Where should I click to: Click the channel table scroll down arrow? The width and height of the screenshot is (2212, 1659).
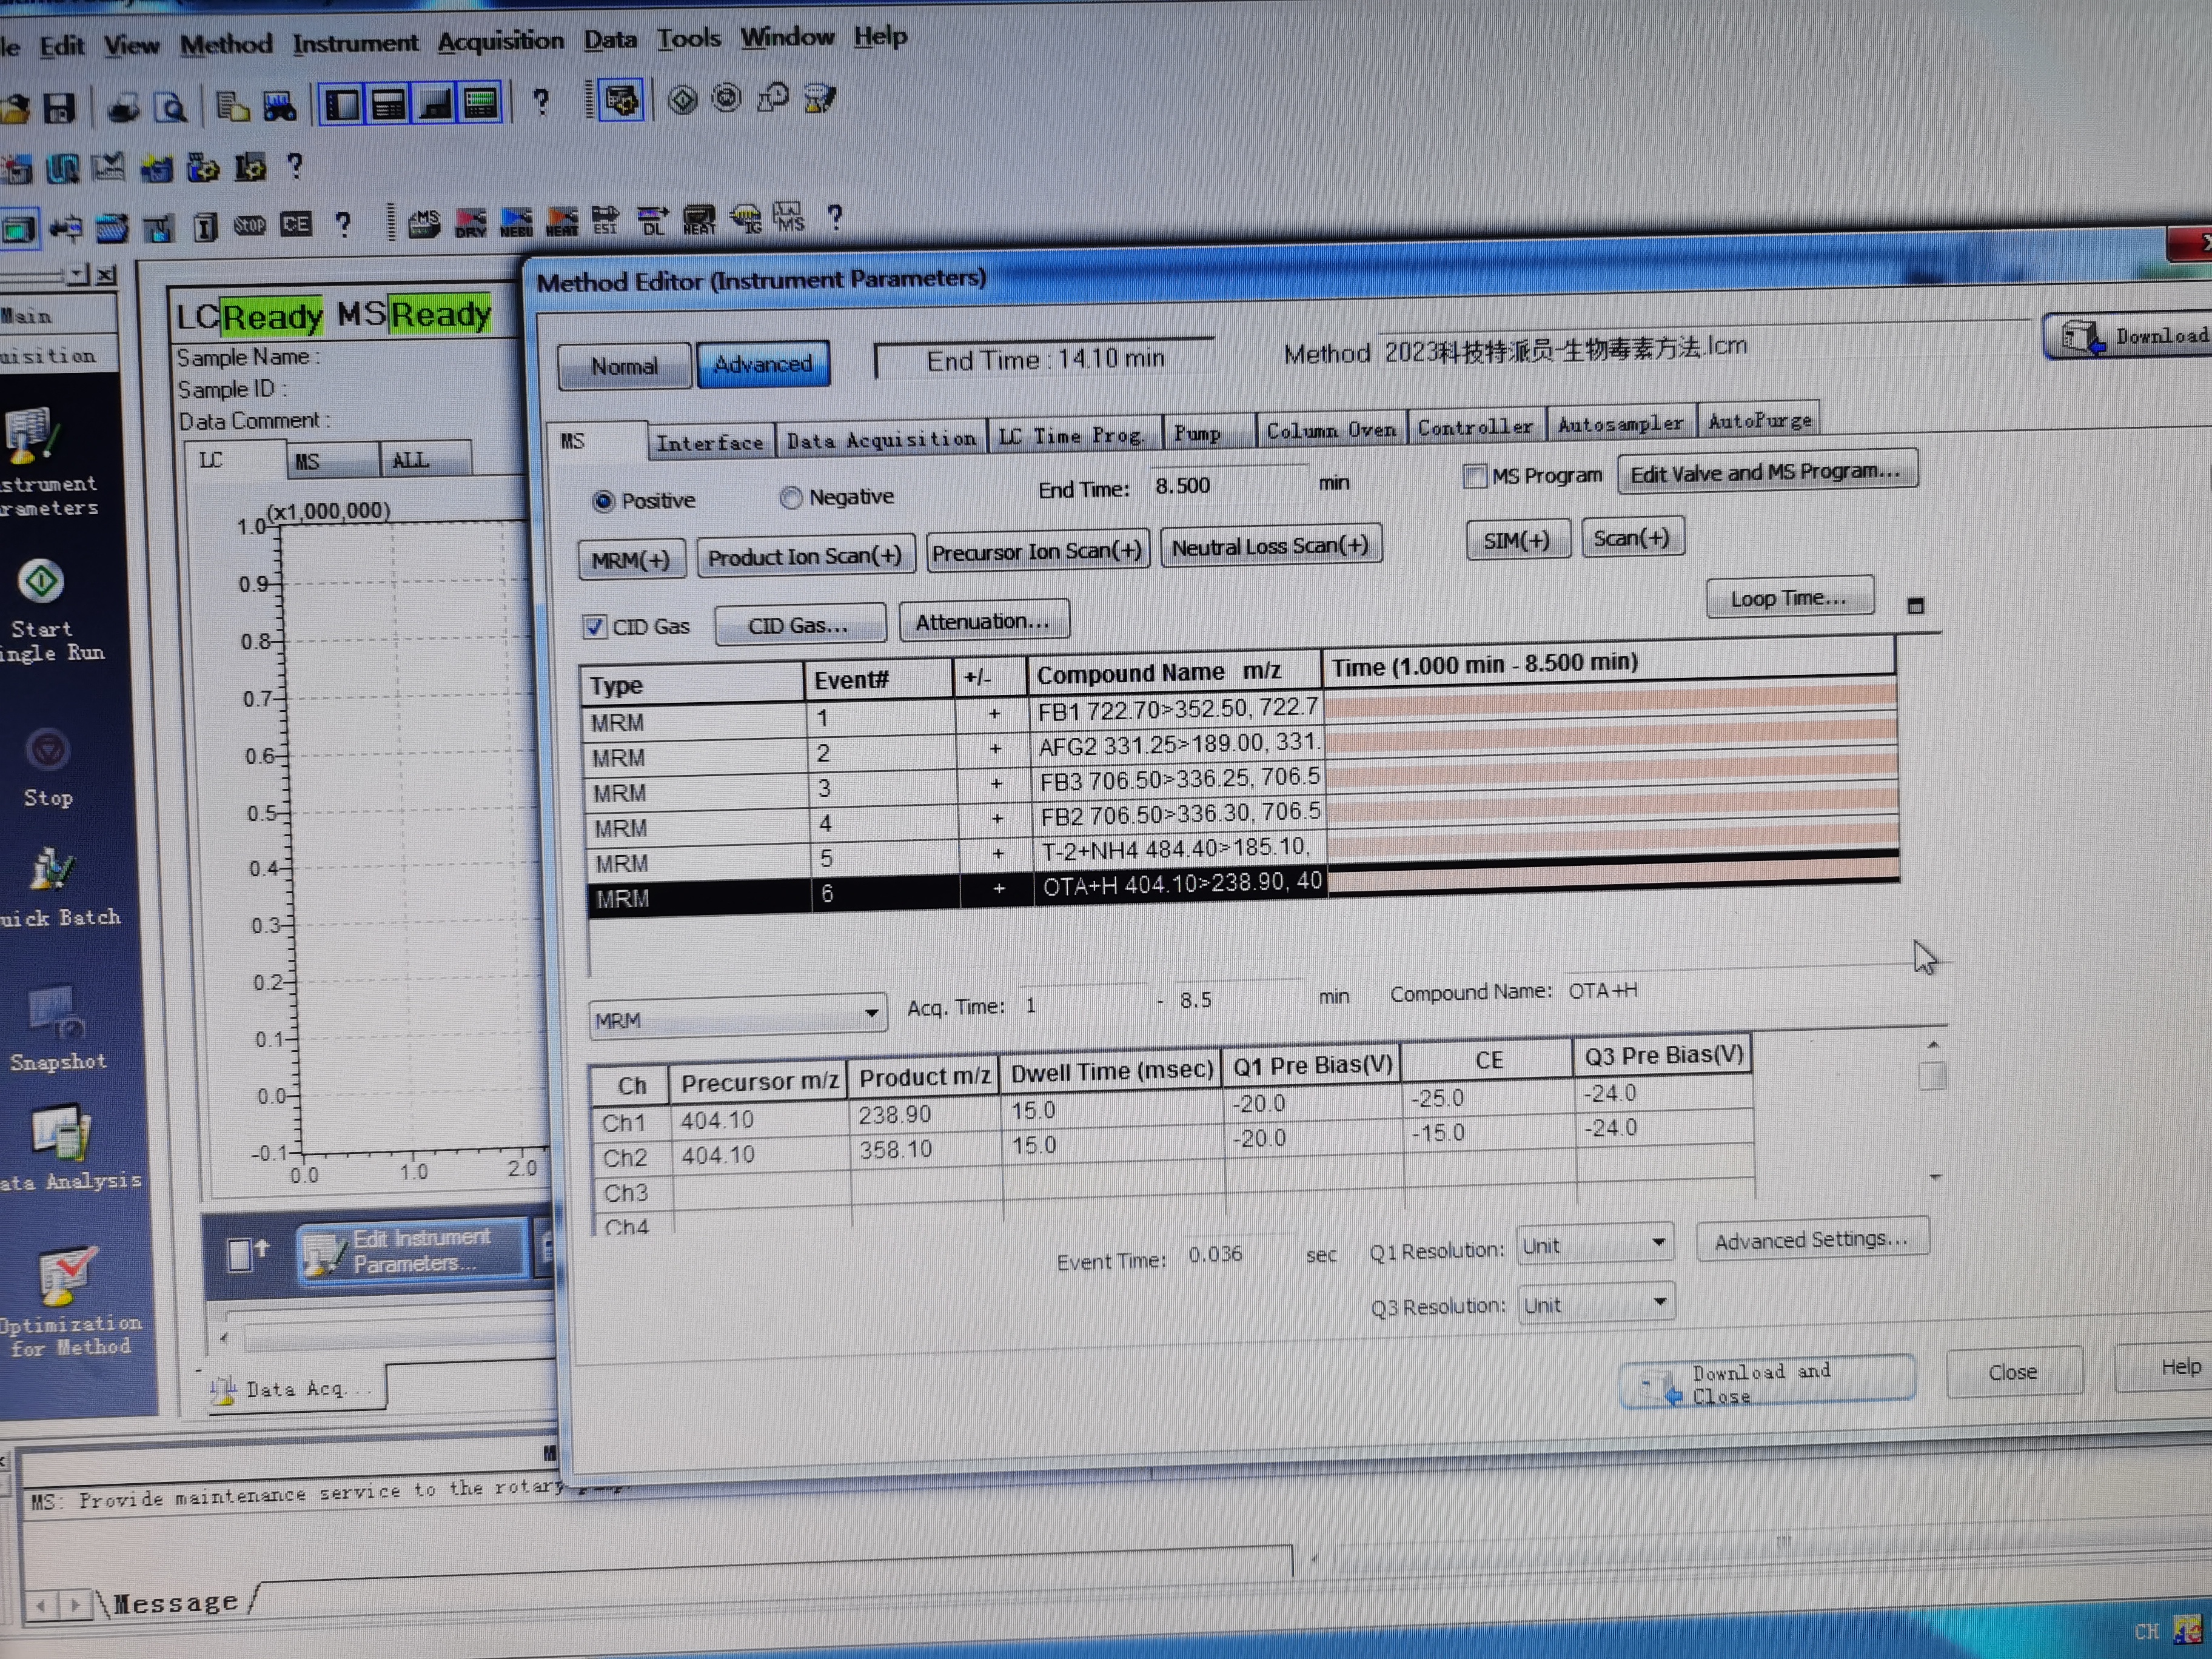[x=1936, y=1178]
